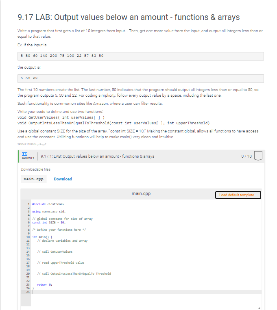
Task: Click the Downloadable files label
Action: (x=36, y=169)
